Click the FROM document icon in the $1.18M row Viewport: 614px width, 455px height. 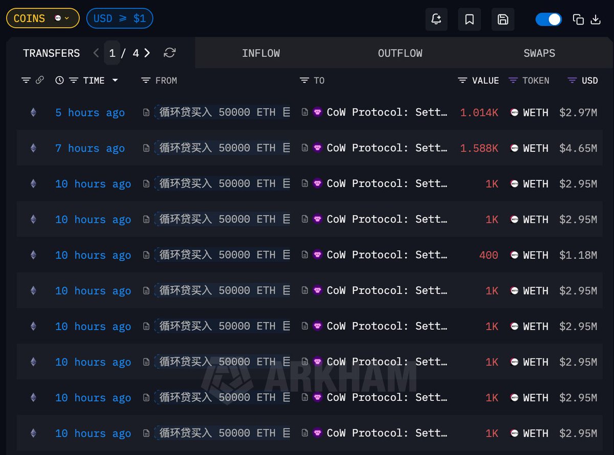(146, 255)
